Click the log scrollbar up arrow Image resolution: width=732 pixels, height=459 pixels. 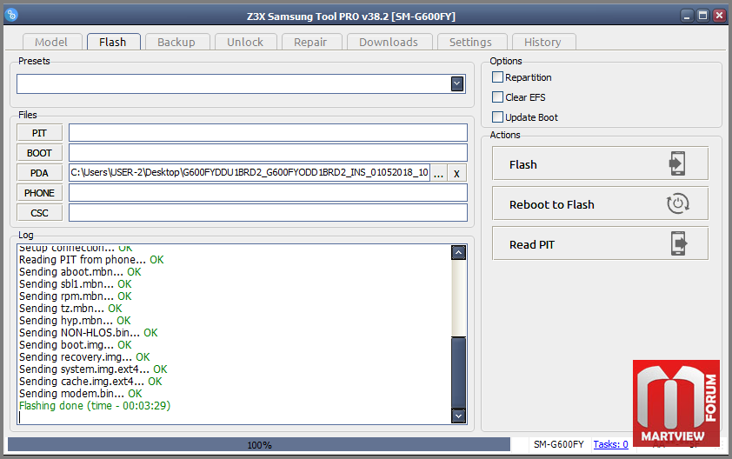tap(458, 253)
